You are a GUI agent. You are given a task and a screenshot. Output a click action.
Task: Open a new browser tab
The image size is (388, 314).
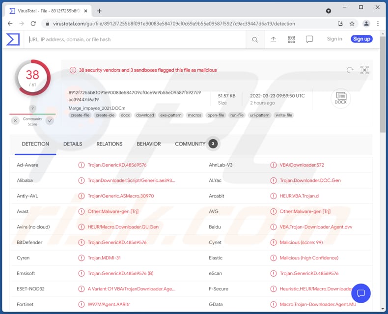point(99,11)
